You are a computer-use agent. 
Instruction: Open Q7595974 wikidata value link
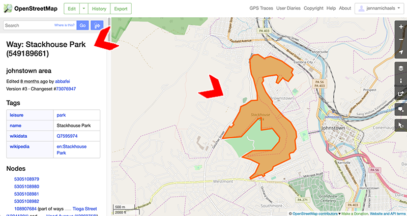coord(67,136)
